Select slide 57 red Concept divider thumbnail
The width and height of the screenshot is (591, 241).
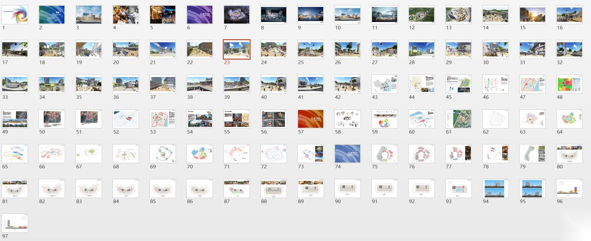point(310,119)
